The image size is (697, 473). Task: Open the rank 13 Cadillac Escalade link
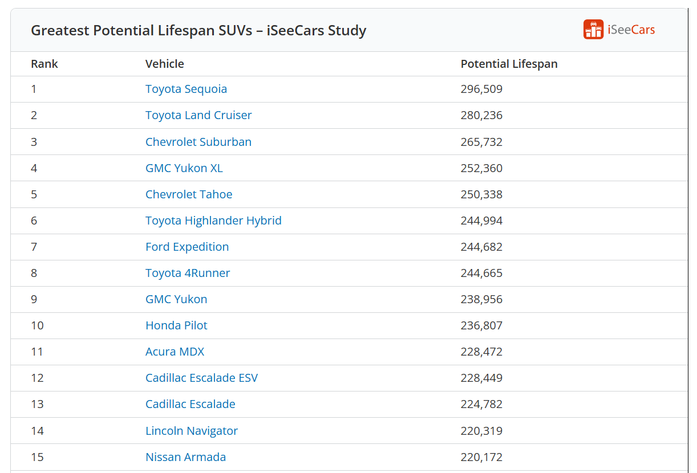point(191,404)
